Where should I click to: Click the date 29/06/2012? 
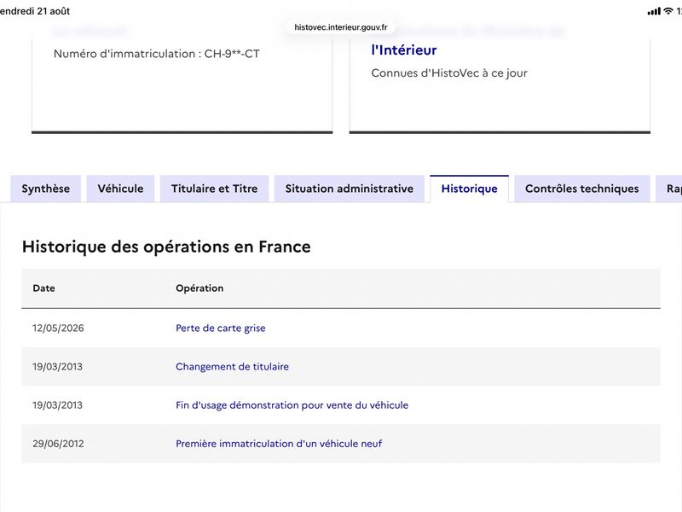(x=58, y=444)
